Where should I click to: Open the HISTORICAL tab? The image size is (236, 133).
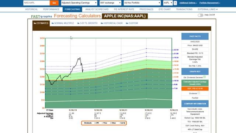(31, 9)
